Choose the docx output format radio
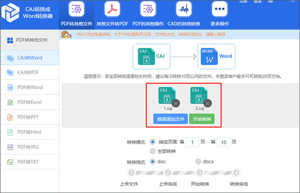Viewport: 300px width, 193px height. pyautogui.click(x=198, y=161)
